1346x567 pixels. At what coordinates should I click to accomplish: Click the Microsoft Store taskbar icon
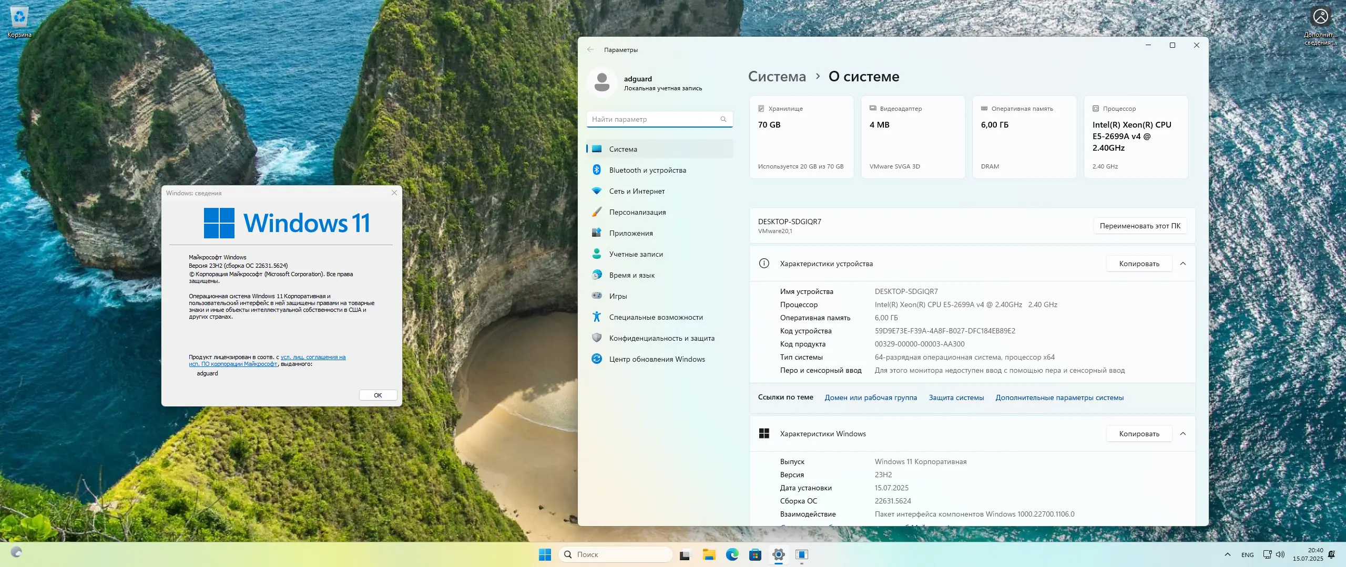pyautogui.click(x=755, y=554)
